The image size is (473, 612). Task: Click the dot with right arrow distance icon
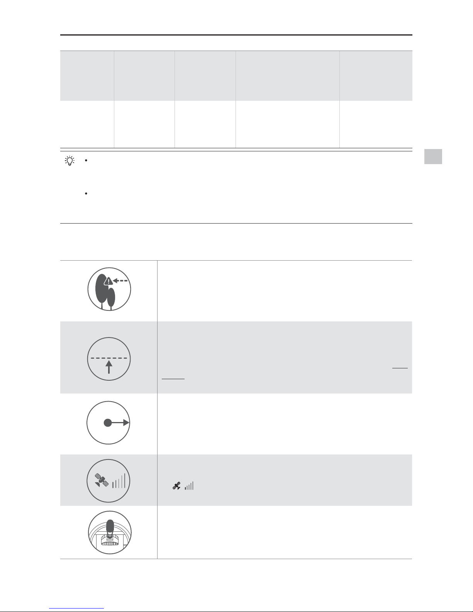coord(109,423)
